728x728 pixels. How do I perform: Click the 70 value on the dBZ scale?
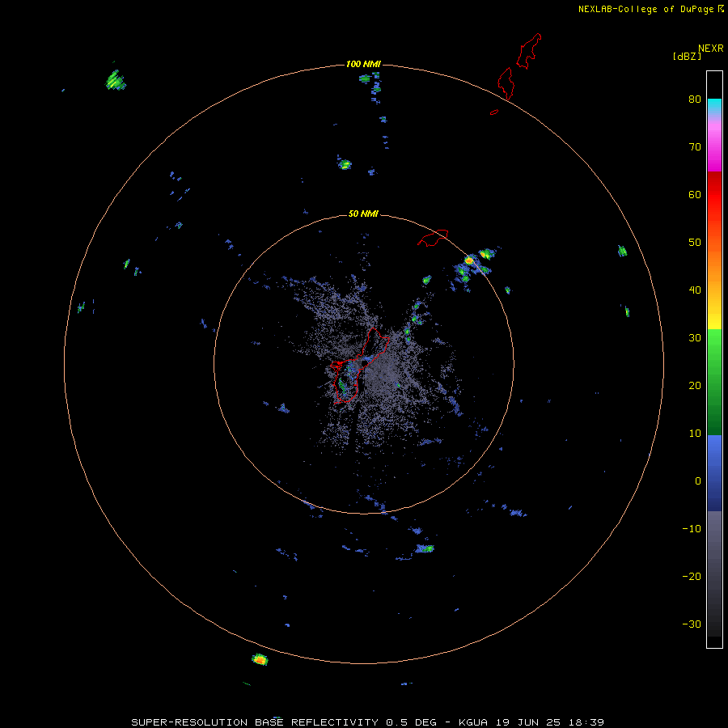(x=695, y=146)
